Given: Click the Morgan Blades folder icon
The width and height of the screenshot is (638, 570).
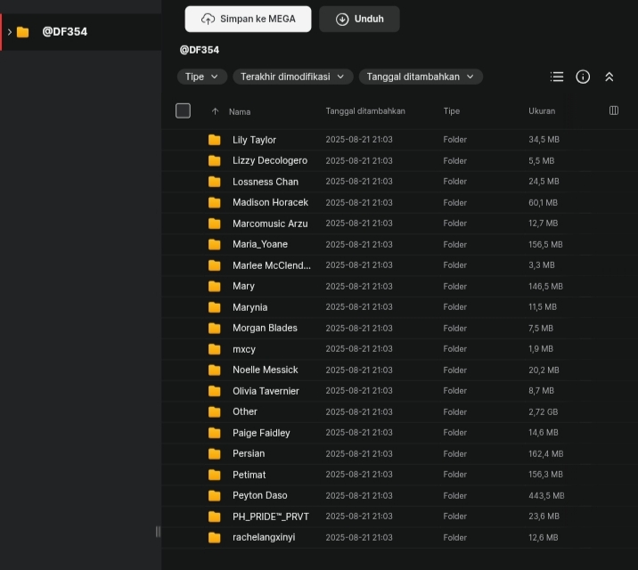Looking at the screenshot, I should click(x=215, y=328).
